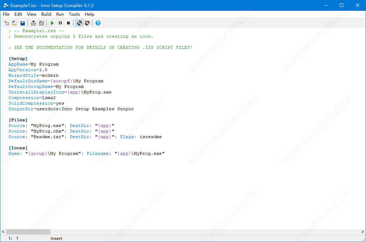Open help with the blue question mark
Image resolution: width=366 pixels, height=242 pixels.
(x=98, y=23)
